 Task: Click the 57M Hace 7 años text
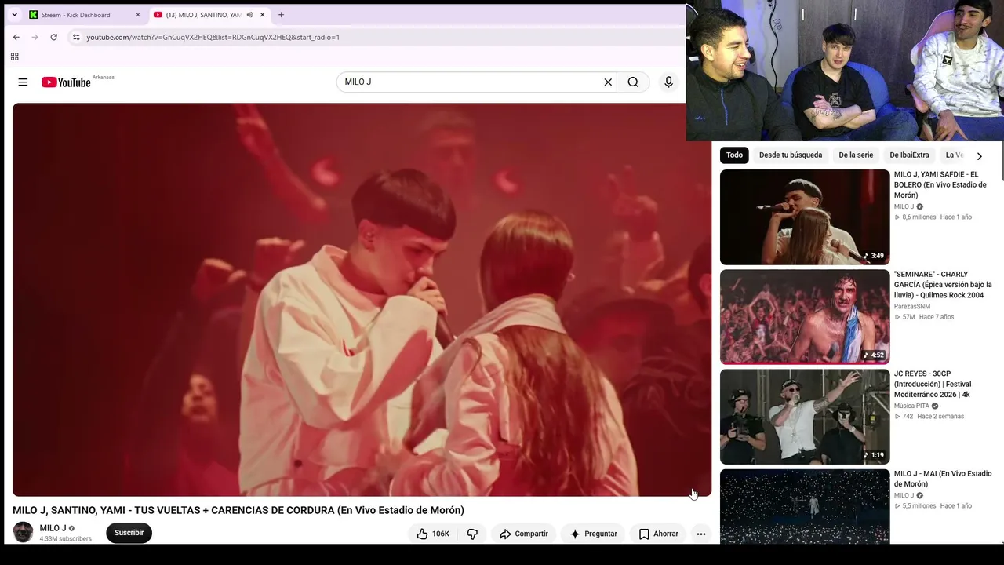(929, 317)
